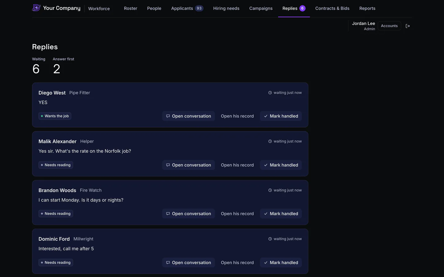Open the Applicants tab

(x=187, y=8)
